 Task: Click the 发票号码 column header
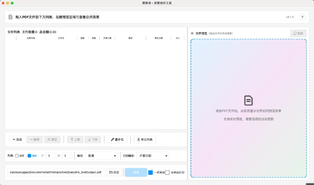pyautogui.click(x=31, y=38)
